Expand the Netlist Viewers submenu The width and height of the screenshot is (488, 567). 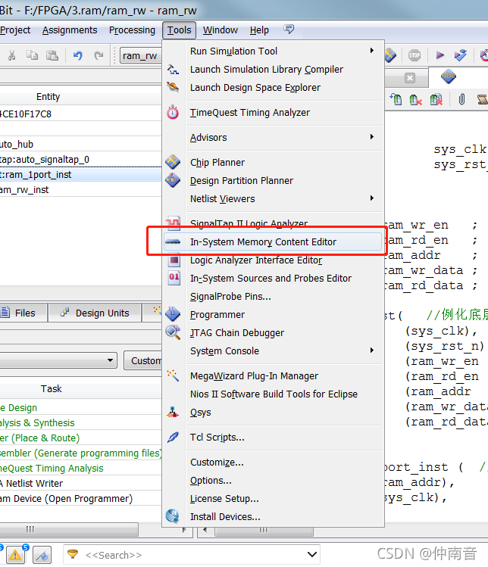coord(371,198)
